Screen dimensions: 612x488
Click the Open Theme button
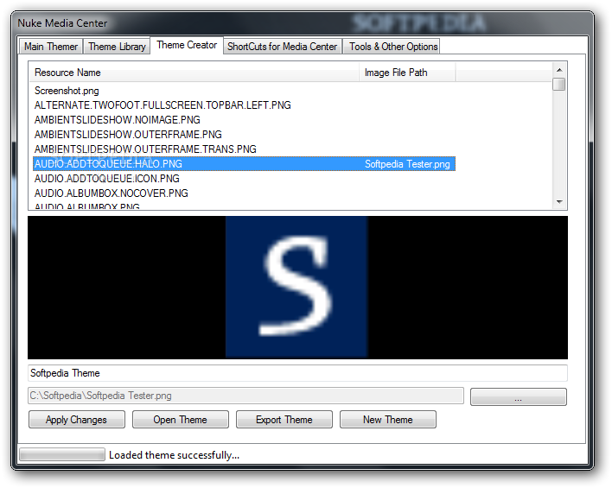[x=181, y=420]
